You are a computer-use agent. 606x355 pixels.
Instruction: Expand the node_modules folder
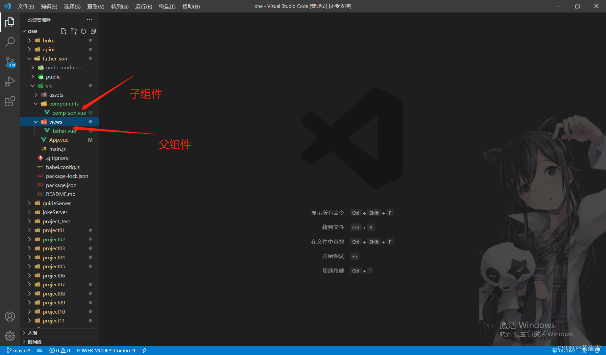tap(33, 67)
